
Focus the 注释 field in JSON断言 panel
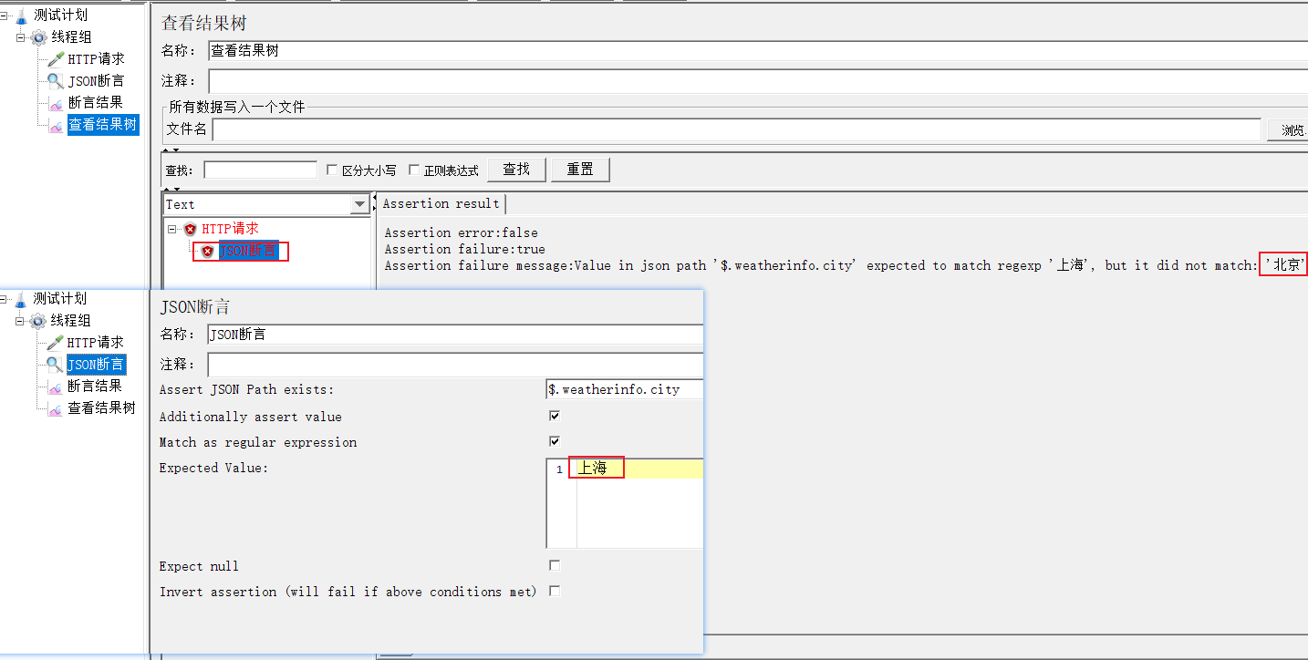pos(455,365)
